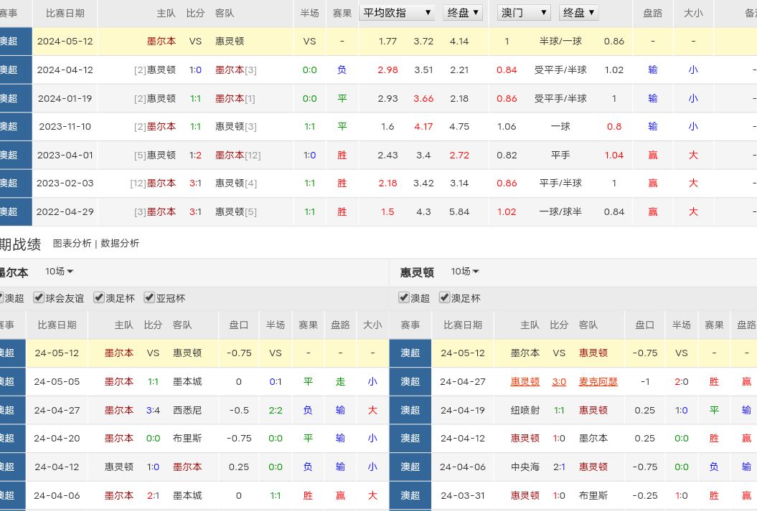Toggle 澳足杯 checkbox in 惠灵顿 section
This screenshot has width=757, height=511.
pos(445,298)
